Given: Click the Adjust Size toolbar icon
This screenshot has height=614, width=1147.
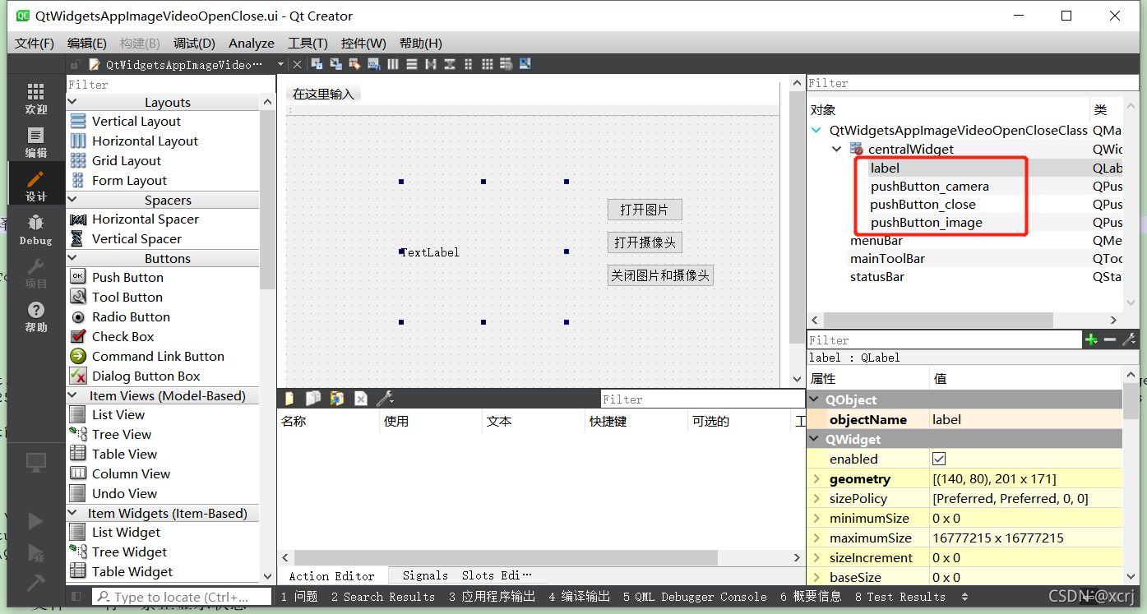Looking at the screenshot, I should point(525,64).
